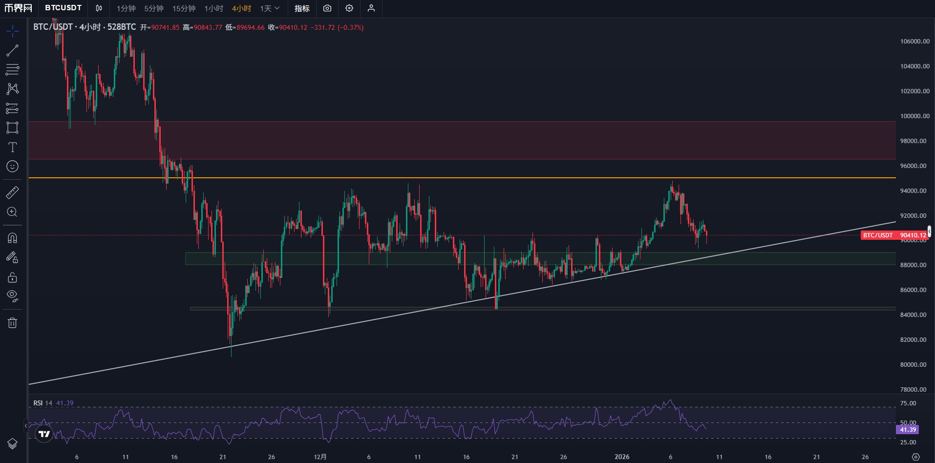
Task: Take a chart snapshot with camera icon
Action: point(327,8)
